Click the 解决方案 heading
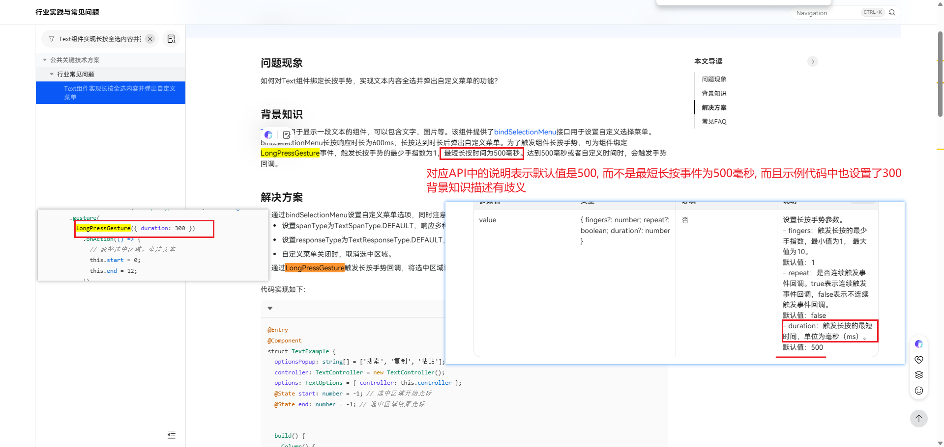The width and height of the screenshot is (944, 447). point(282,197)
